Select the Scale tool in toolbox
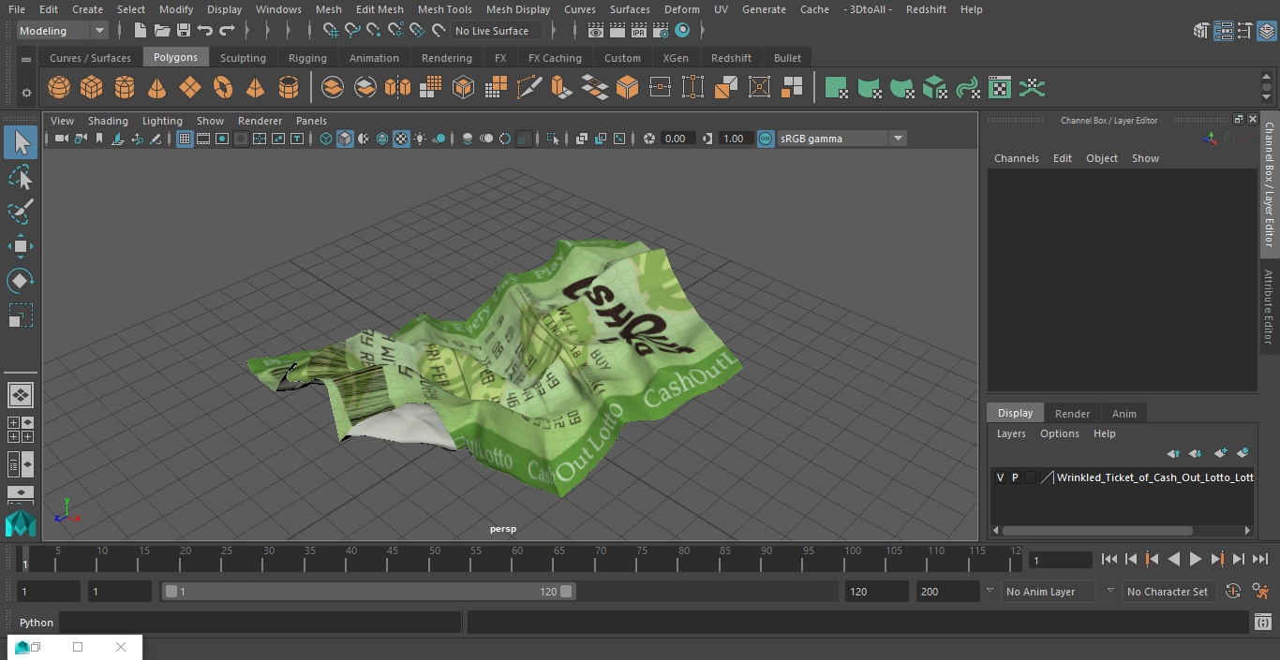This screenshot has width=1280, height=660. click(x=20, y=315)
